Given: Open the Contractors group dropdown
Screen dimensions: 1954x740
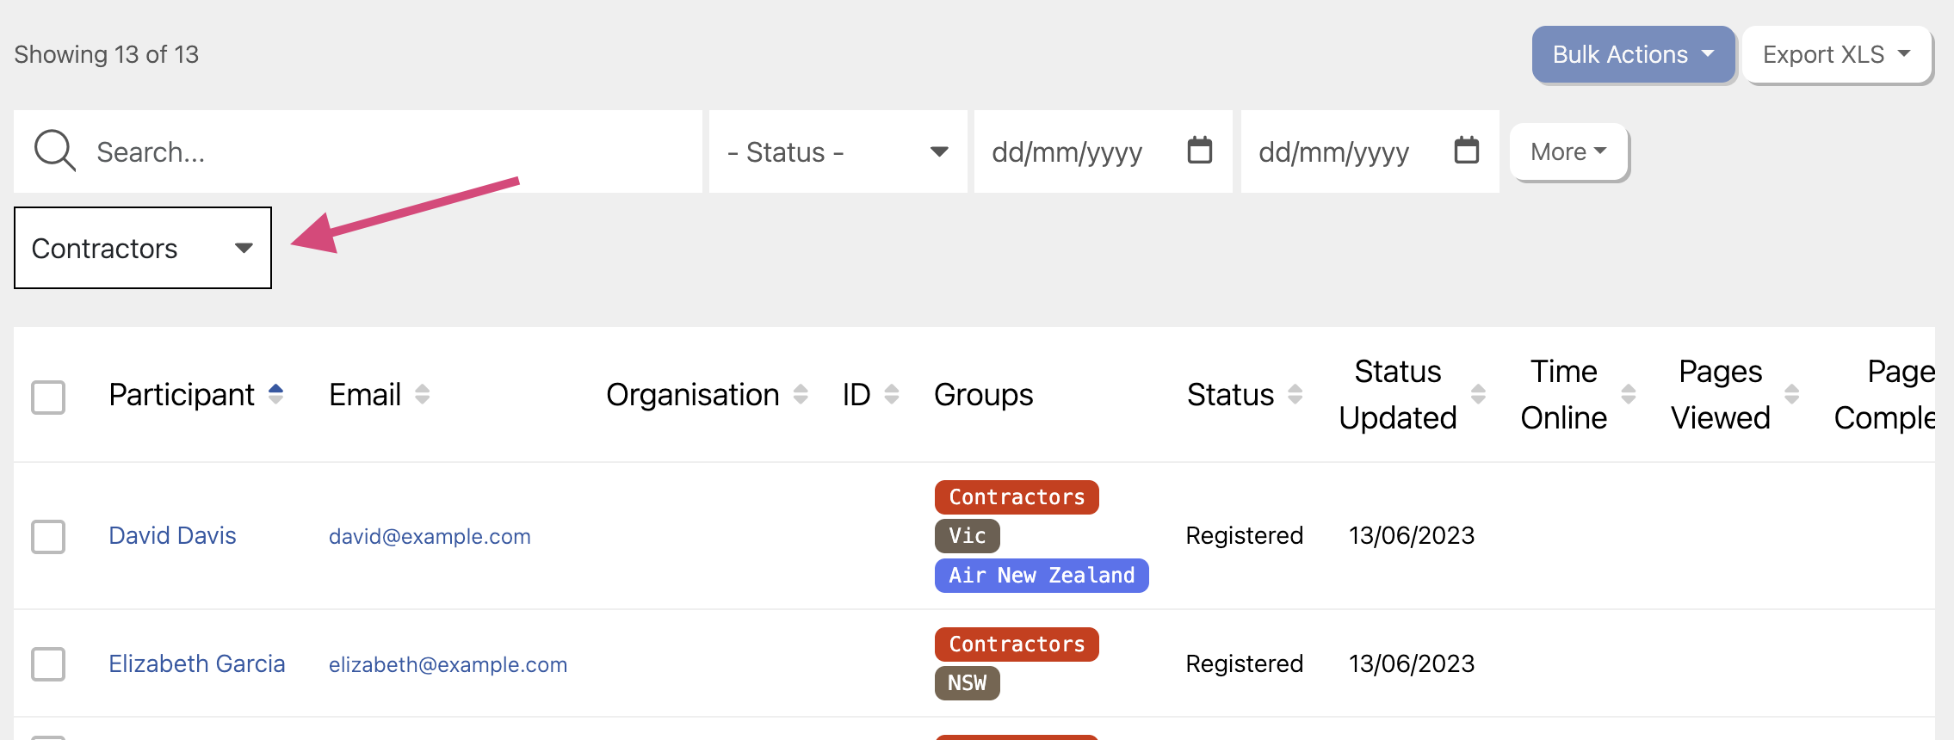Looking at the screenshot, I should tap(143, 248).
